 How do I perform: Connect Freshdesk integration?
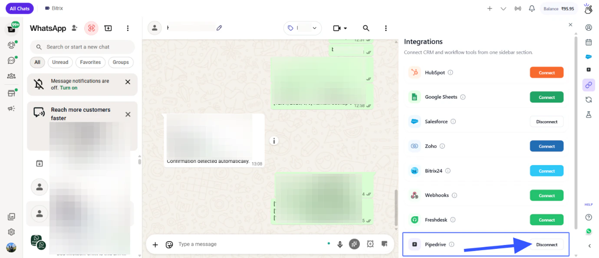tap(546, 220)
